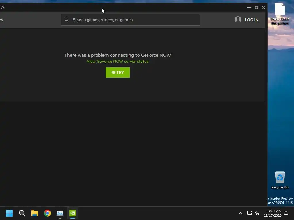Open taskbar Search
The width and height of the screenshot is (294, 220).
22,213
